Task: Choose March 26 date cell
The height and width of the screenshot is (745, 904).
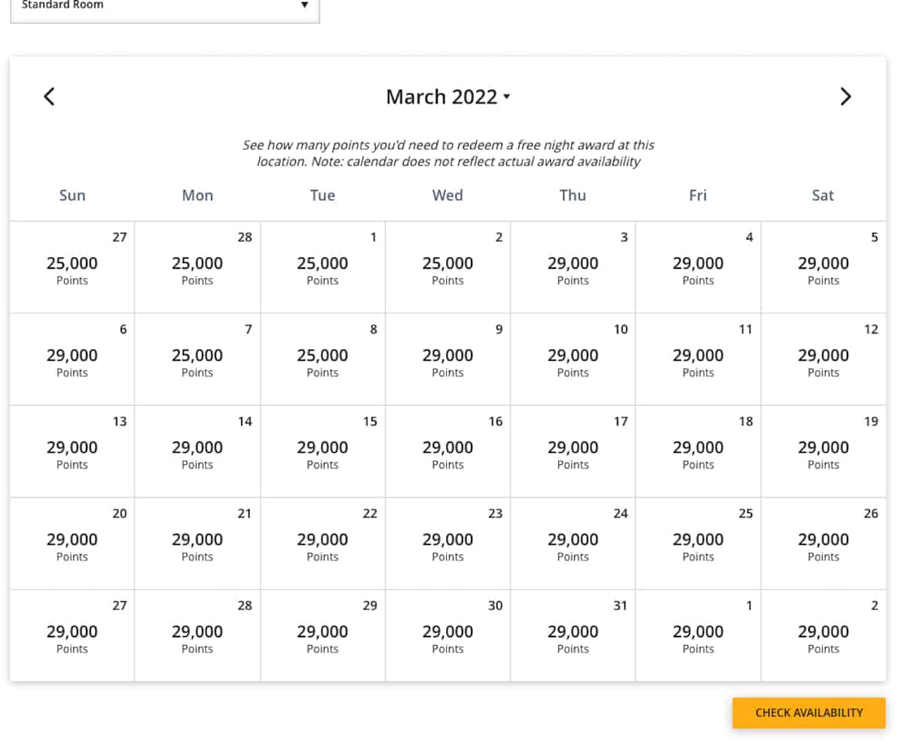Action: point(823,544)
